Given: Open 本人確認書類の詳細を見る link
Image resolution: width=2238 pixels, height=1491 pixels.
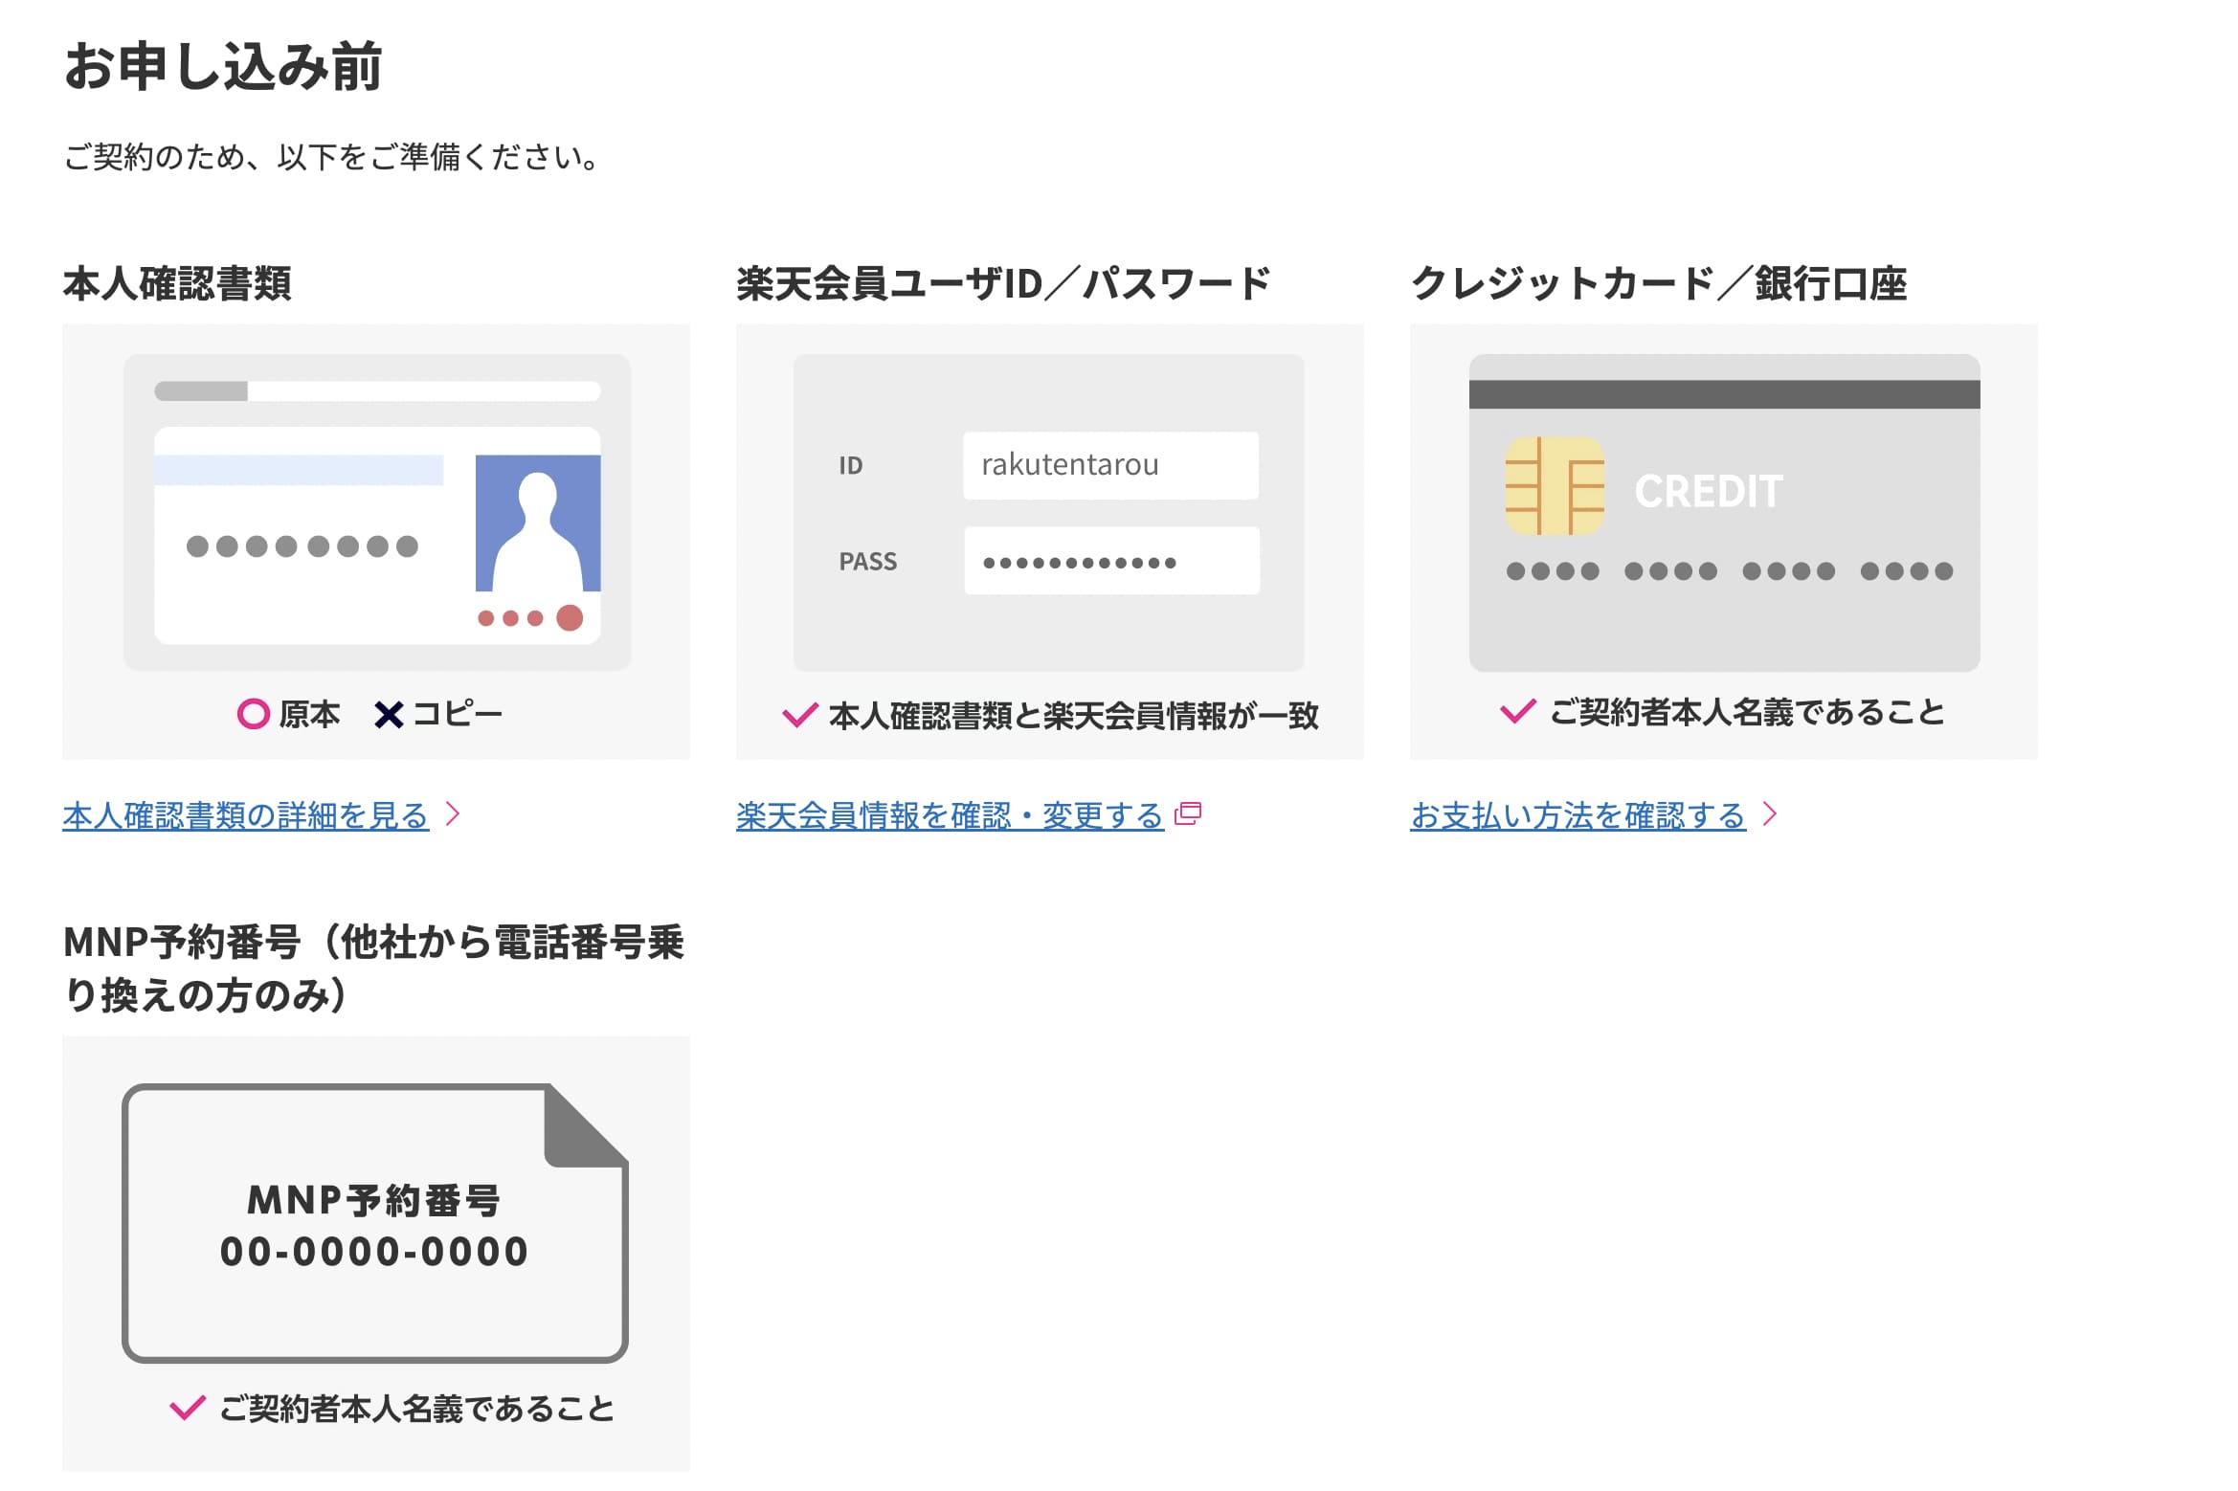Looking at the screenshot, I should pyautogui.click(x=245, y=815).
